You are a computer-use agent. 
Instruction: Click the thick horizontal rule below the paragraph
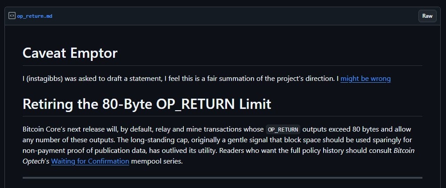223,178
